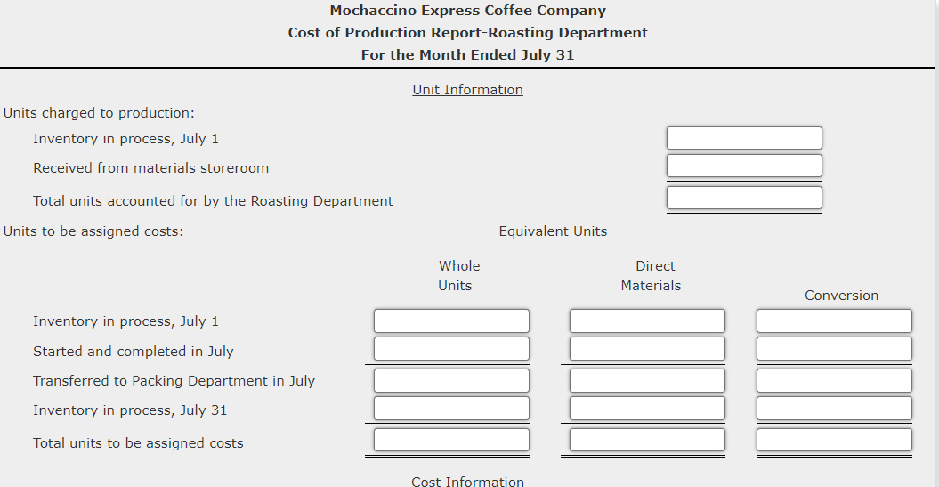Click the Total units accounted for input field

tap(744, 198)
